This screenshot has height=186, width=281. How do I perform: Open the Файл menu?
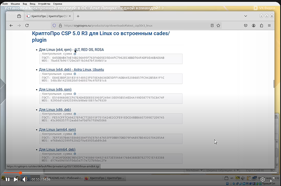(x=5, y=4)
